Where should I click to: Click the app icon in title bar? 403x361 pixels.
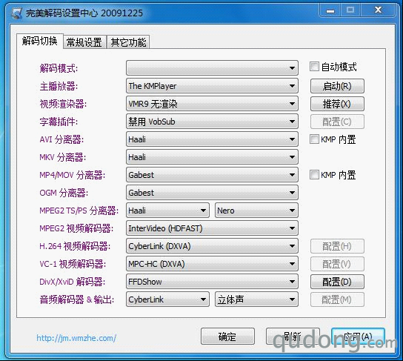pos(16,13)
